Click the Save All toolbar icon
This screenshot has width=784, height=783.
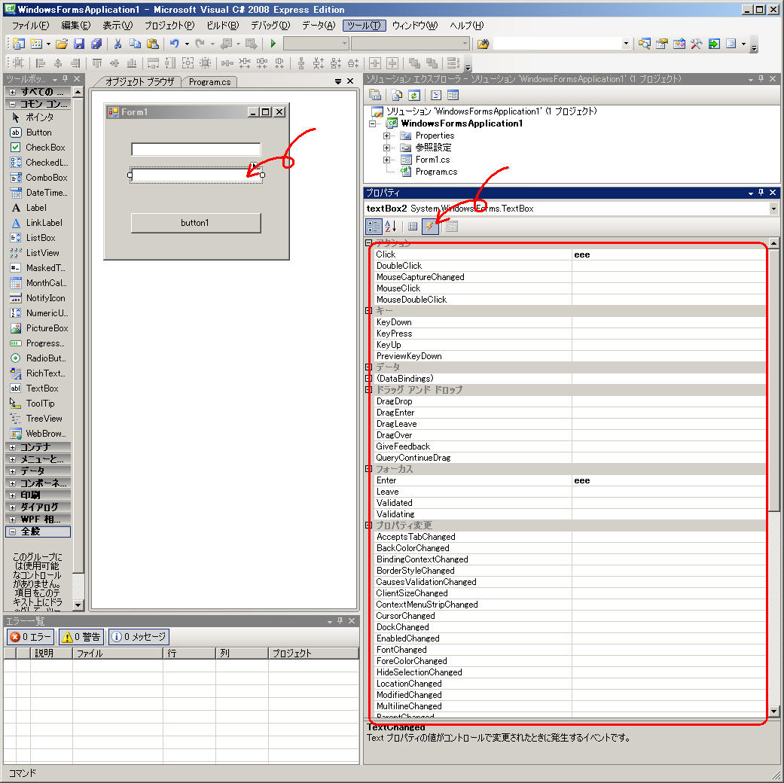96,44
